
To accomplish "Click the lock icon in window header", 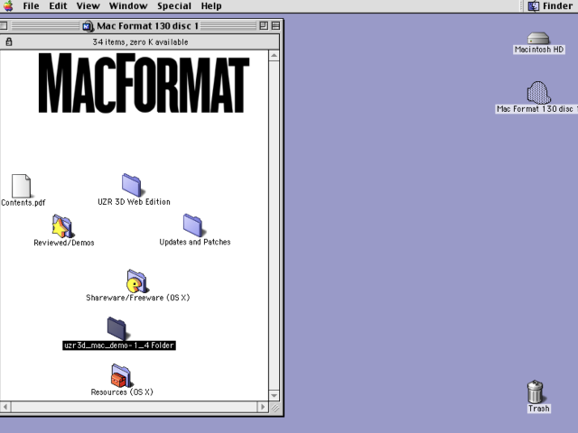I will coord(9,42).
